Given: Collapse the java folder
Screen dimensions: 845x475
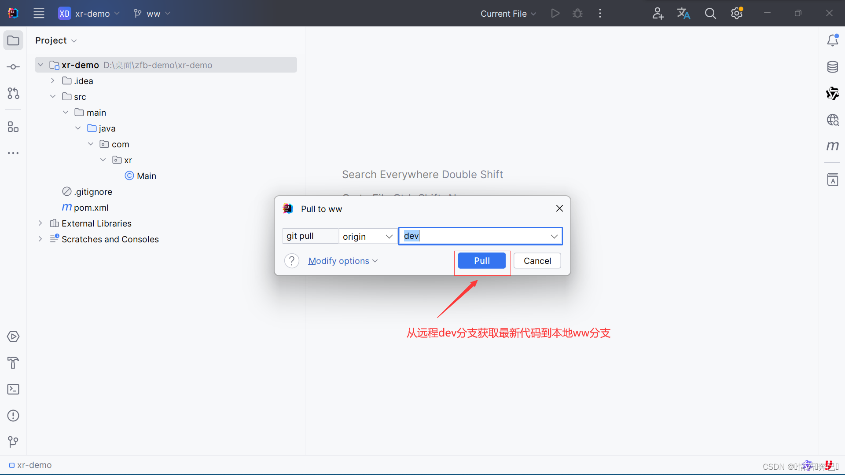Looking at the screenshot, I should [78, 128].
